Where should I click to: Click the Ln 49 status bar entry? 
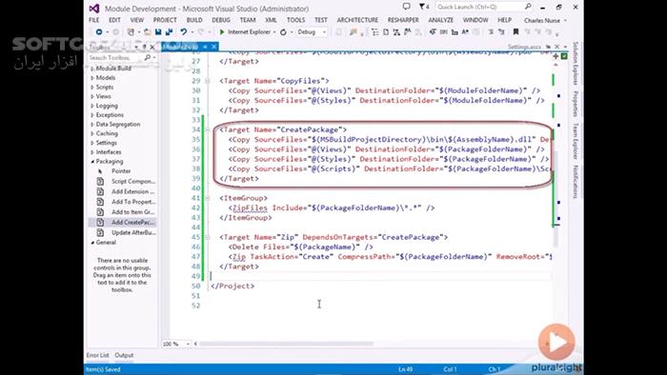[405, 369]
